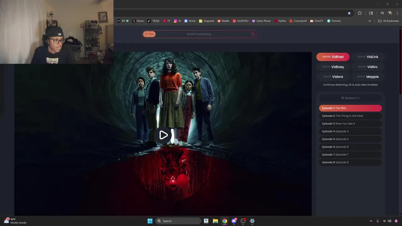The image size is (402, 226).
Task: Open the volume speaker tray icon
Action: pyautogui.click(x=389, y=221)
